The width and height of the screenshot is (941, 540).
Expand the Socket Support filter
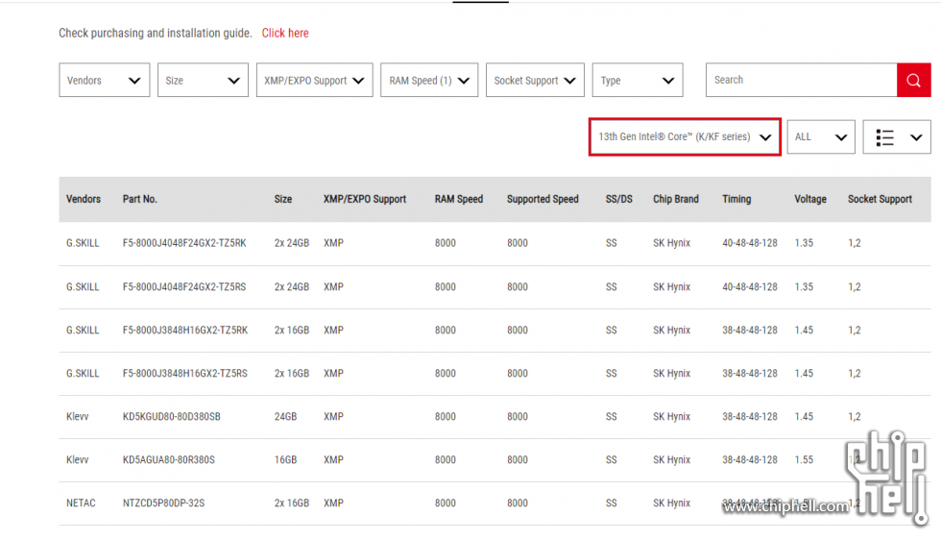pos(536,80)
